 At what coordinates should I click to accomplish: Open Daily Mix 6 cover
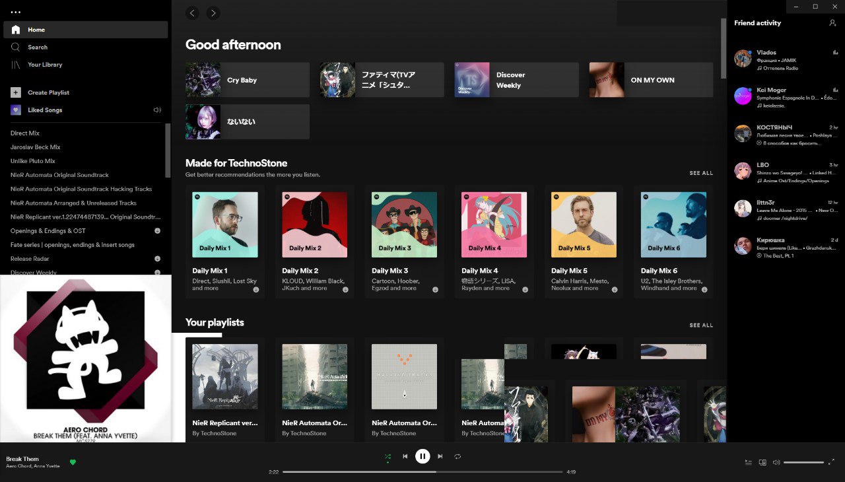(674, 224)
